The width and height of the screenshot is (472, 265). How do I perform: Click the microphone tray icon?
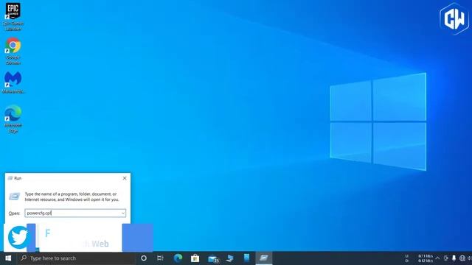coord(454,258)
